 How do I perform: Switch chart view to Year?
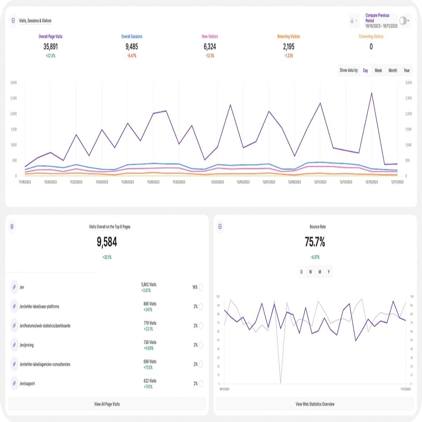click(x=407, y=70)
